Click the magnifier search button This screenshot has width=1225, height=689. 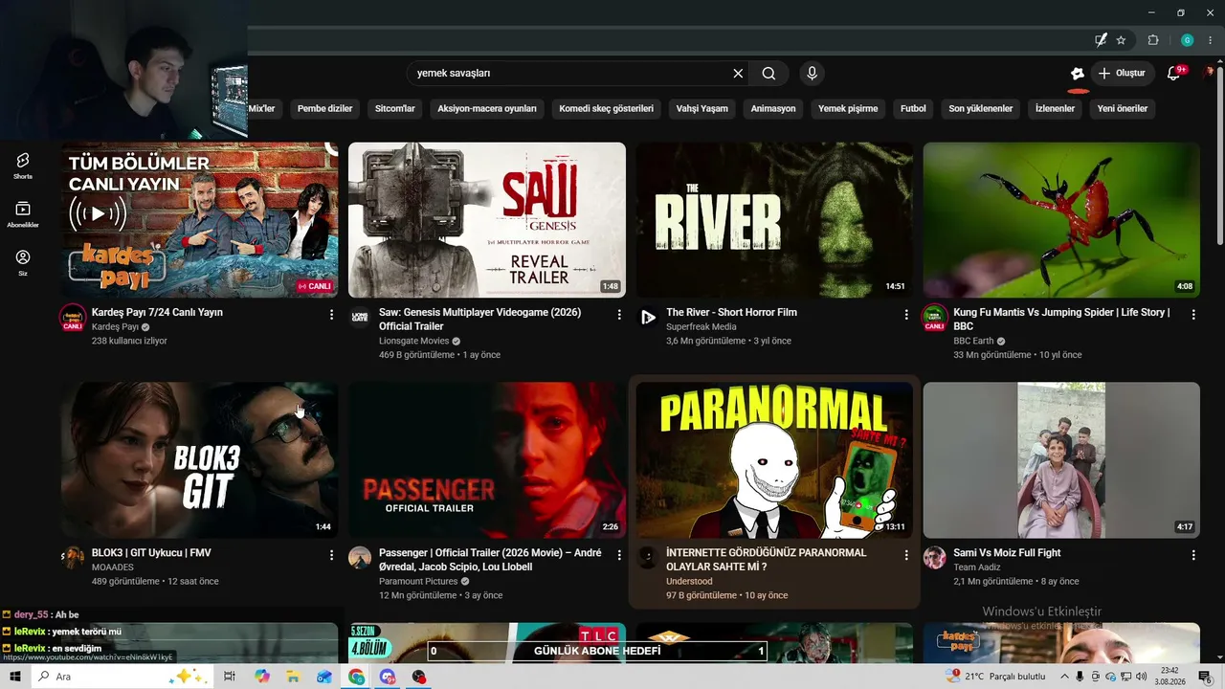pyautogui.click(x=768, y=74)
